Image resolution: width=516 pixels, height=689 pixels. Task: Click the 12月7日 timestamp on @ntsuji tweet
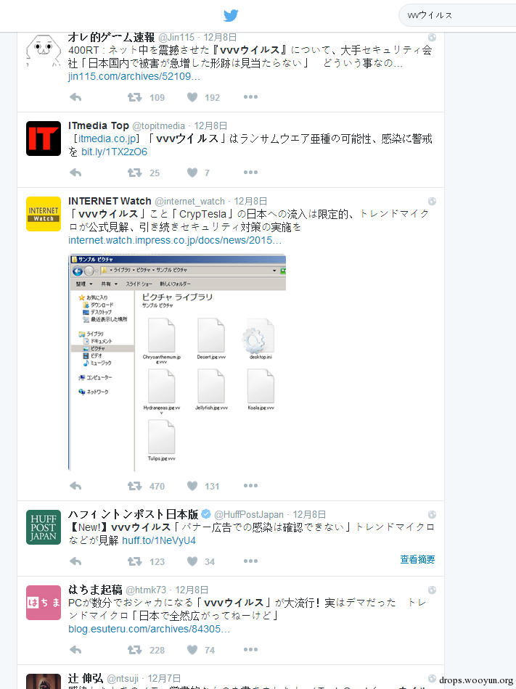[164, 679]
